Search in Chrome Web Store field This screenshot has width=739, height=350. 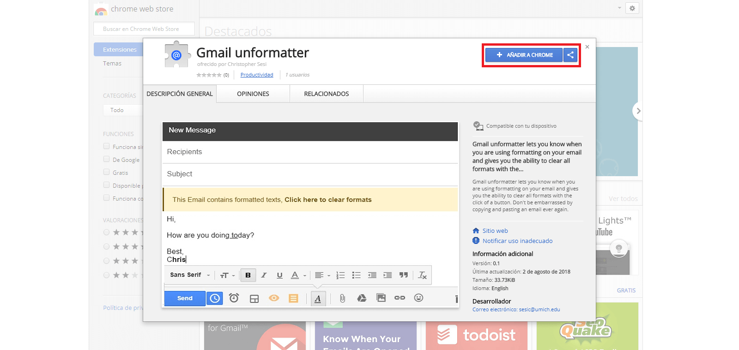(144, 29)
